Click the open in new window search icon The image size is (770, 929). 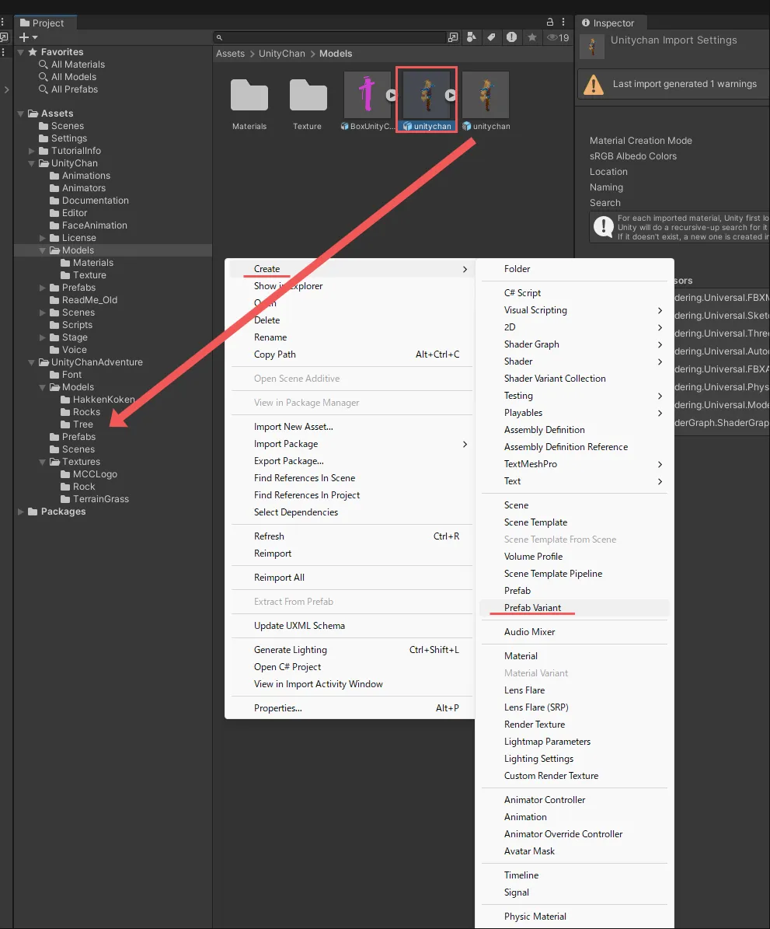[453, 37]
